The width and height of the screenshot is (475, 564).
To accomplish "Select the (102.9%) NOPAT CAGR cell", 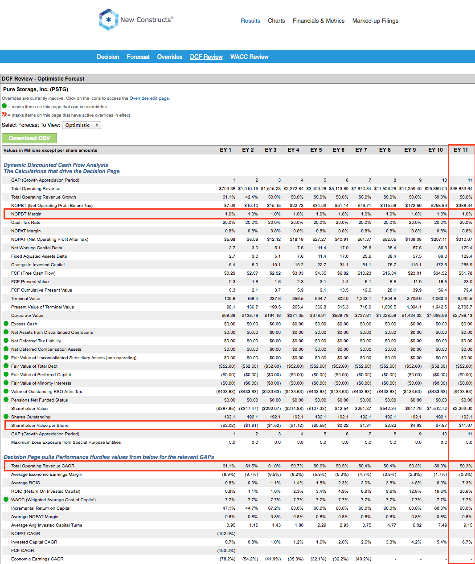I will tap(226, 533).
